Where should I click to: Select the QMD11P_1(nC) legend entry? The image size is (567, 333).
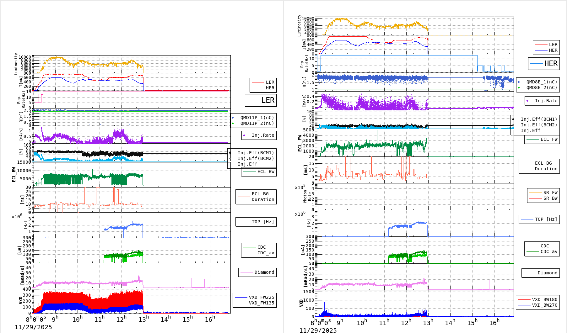pos(257,118)
